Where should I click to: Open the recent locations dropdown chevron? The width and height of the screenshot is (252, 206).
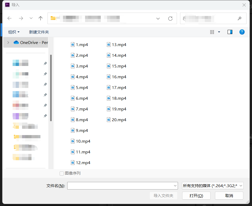coord(31,18)
